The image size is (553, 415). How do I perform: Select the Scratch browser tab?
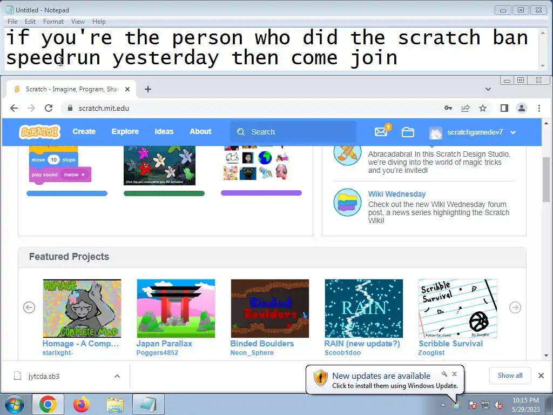click(71, 89)
